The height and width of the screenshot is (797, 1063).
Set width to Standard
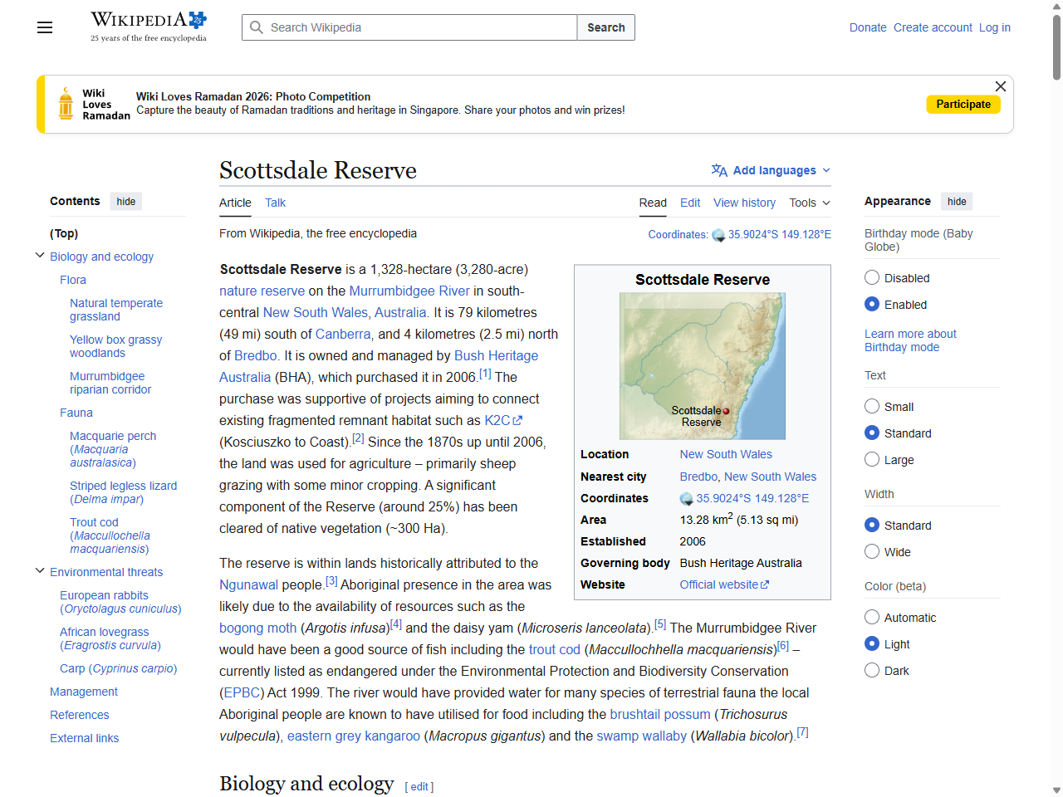pos(872,526)
